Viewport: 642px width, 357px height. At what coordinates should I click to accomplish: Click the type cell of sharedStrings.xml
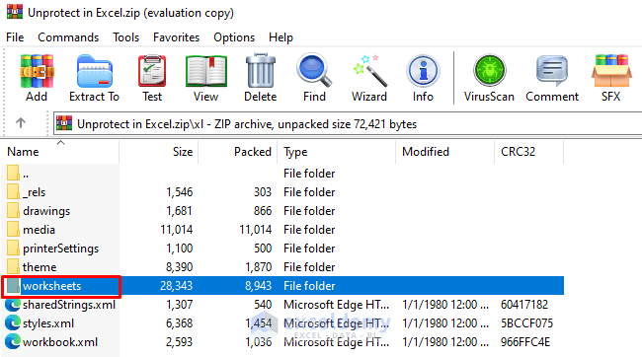[336, 305]
